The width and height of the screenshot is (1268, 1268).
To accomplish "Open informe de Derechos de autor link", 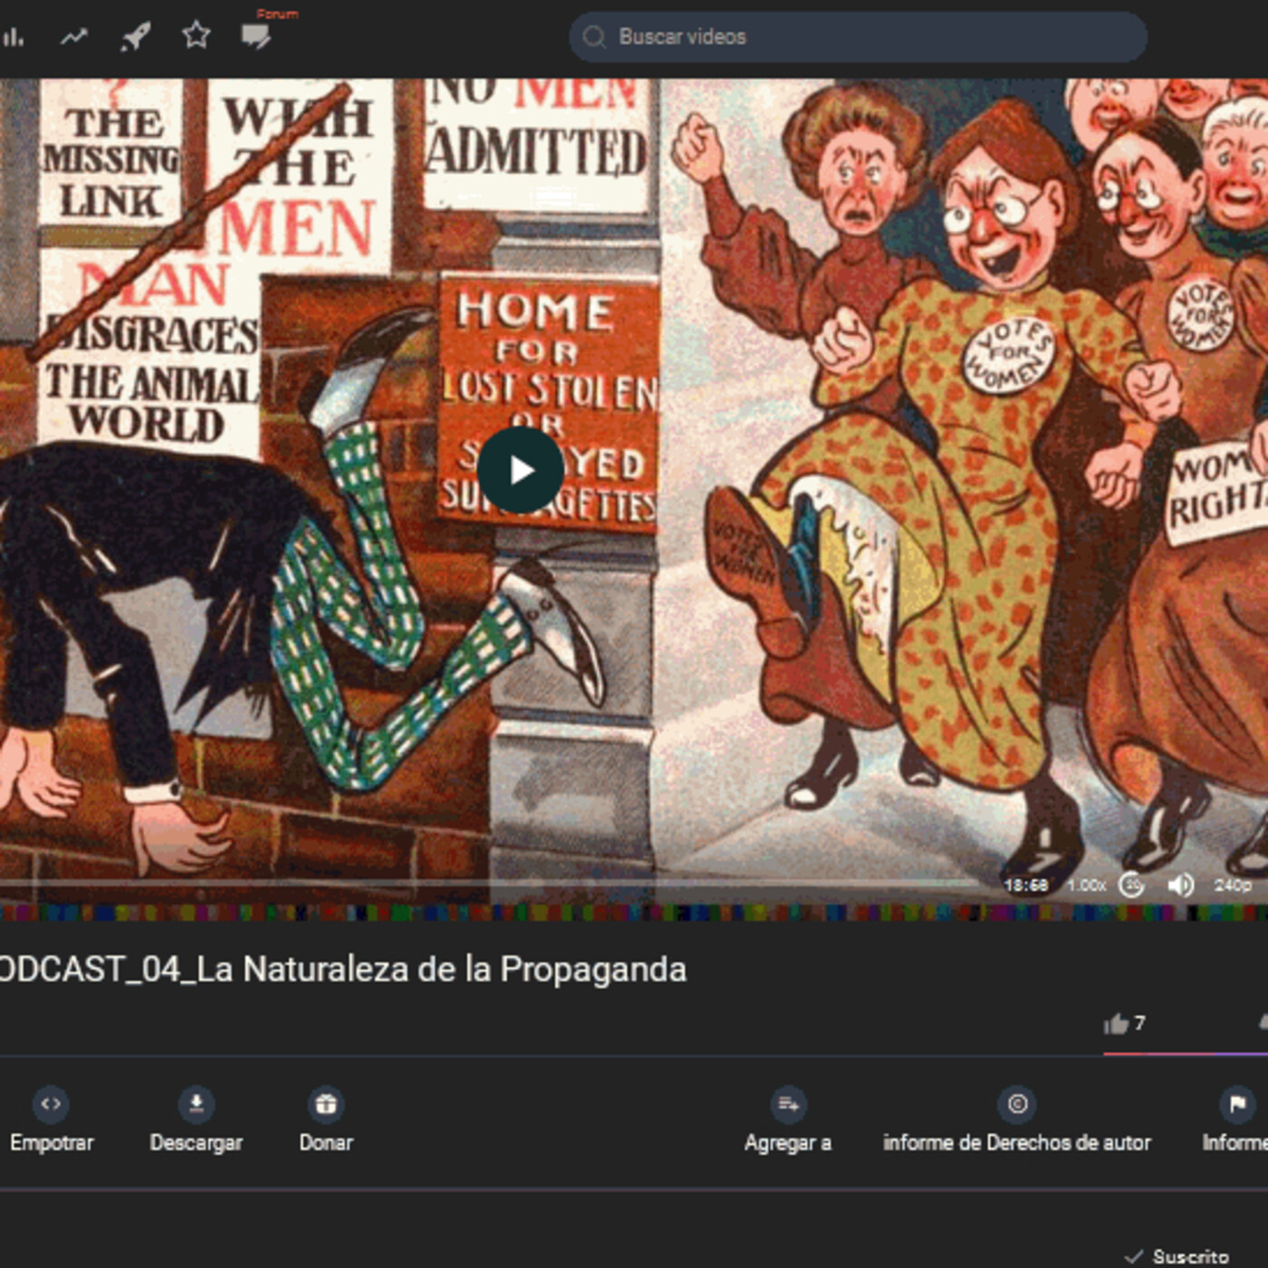I will pos(1017,1143).
